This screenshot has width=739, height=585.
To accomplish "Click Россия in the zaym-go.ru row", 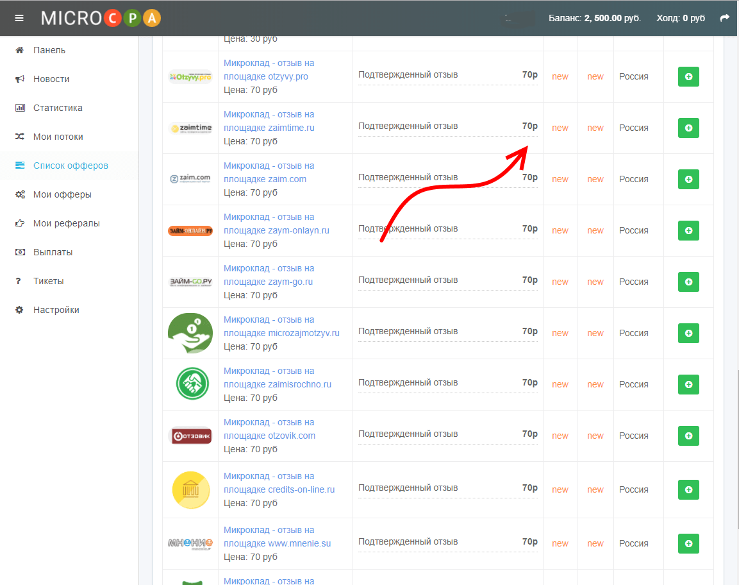I will [633, 282].
